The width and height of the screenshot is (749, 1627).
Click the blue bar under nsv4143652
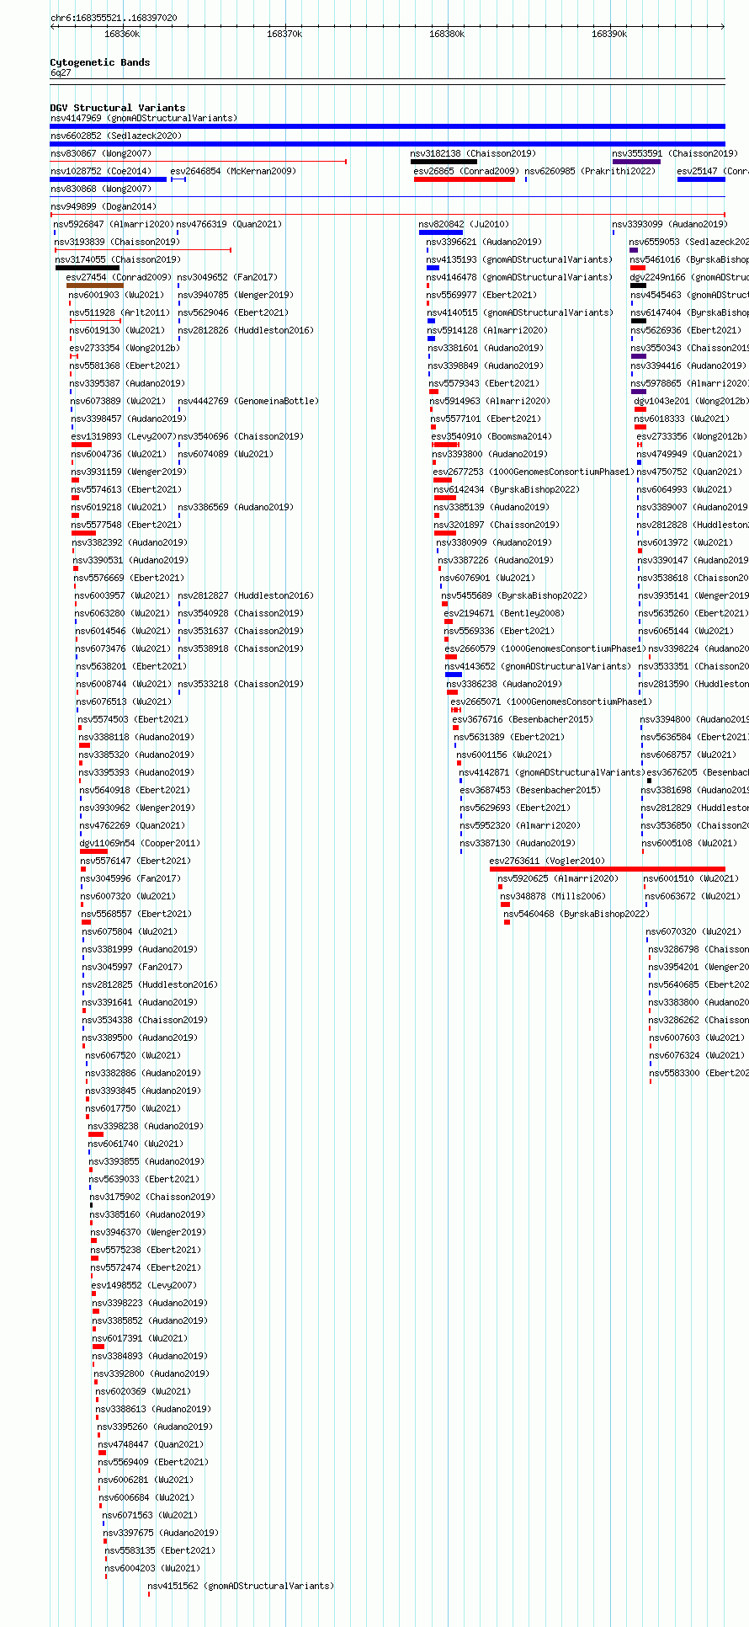point(454,675)
